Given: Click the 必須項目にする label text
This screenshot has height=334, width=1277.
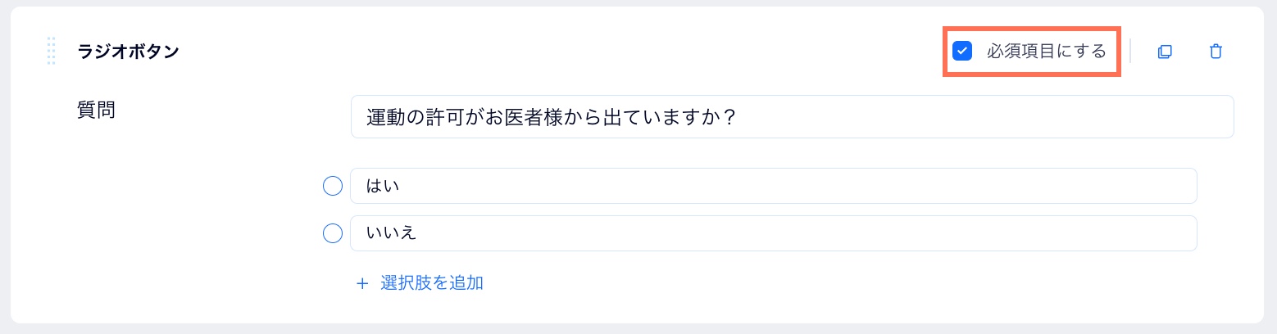Looking at the screenshot, I should [1047, 51].
